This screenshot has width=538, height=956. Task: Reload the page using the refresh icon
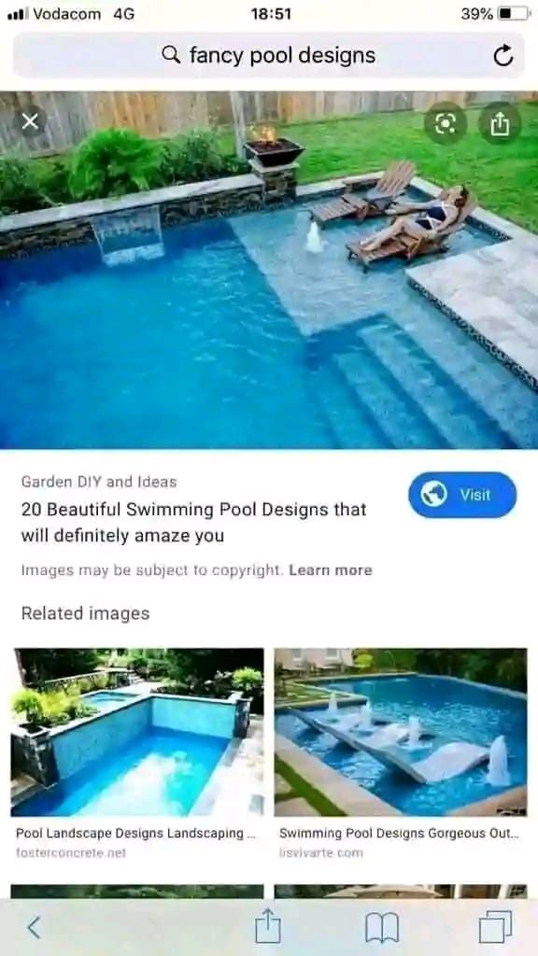coord(503,56)
